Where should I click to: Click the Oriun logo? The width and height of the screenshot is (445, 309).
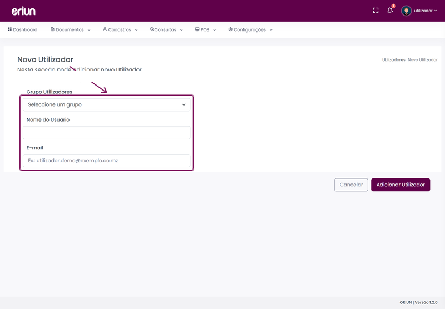[23, 11]
